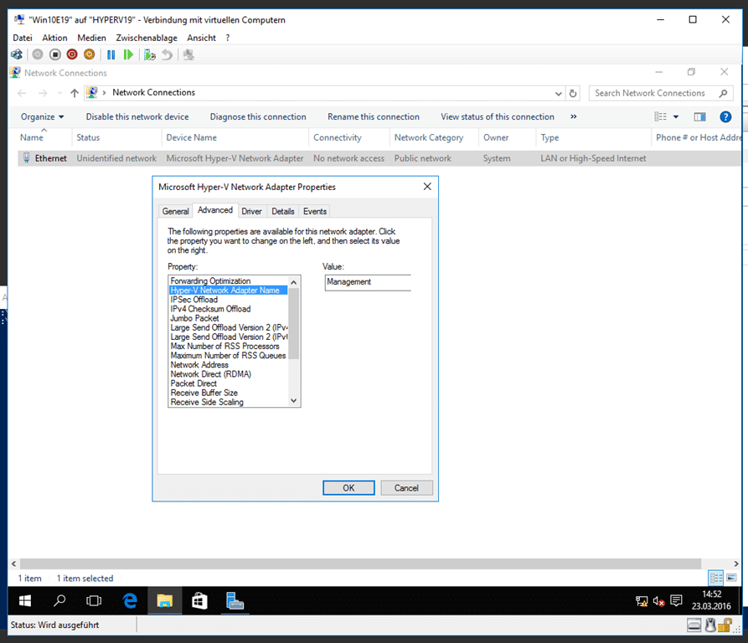This screenshot has height=643, width=748.
Task: Open Task View on the taskbar
Action: click(x=94, y=600)
